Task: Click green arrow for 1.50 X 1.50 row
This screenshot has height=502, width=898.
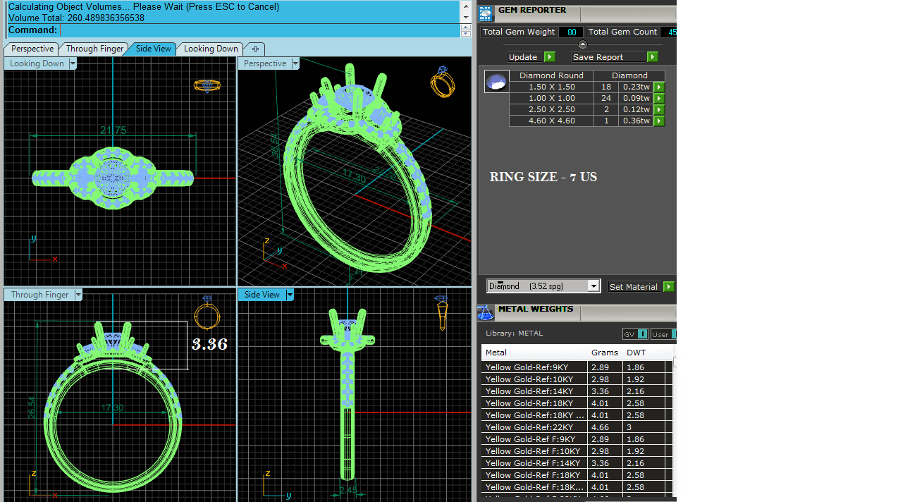Action: (x=659, y=87)
